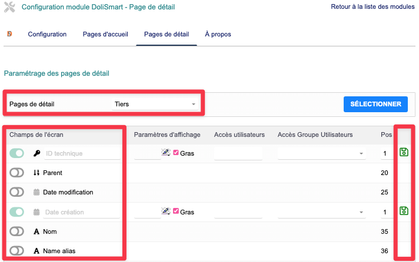This screenshot has height=262, width=419.
Task: Click the calendar icon beside Date modification
Action: tap(36, 192)
